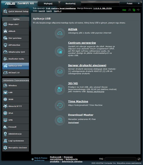This screenshot has height=165, width=143.
Task: Click the network clients status icon
Action: [x=129, y=10]
